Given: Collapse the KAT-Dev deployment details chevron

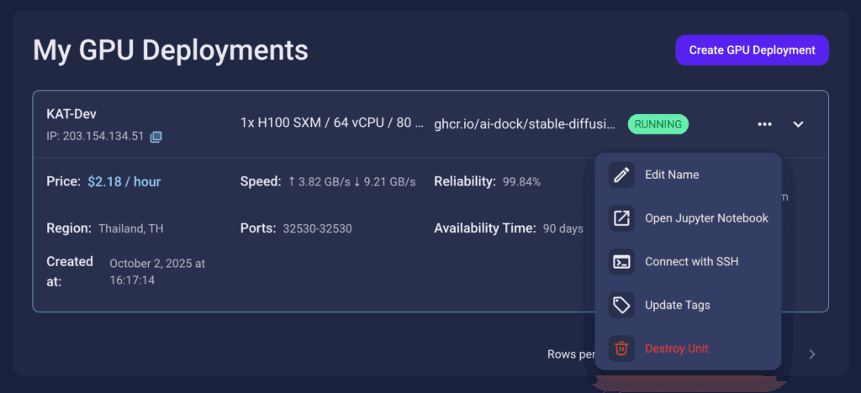Looking at the screenshot, I should [799, 124].
